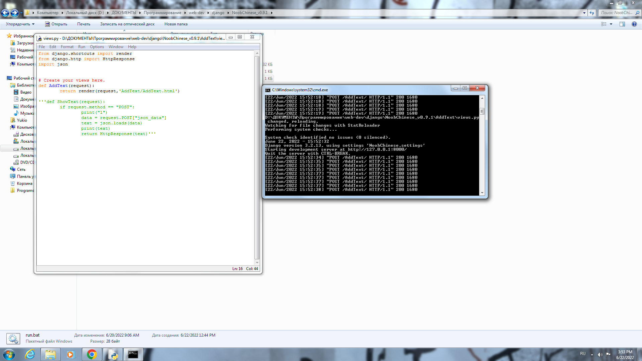Select web-dev in the address breadcrumb
Image resolution: width=642 pixels, height=361 pixels.
coord(196,13)
